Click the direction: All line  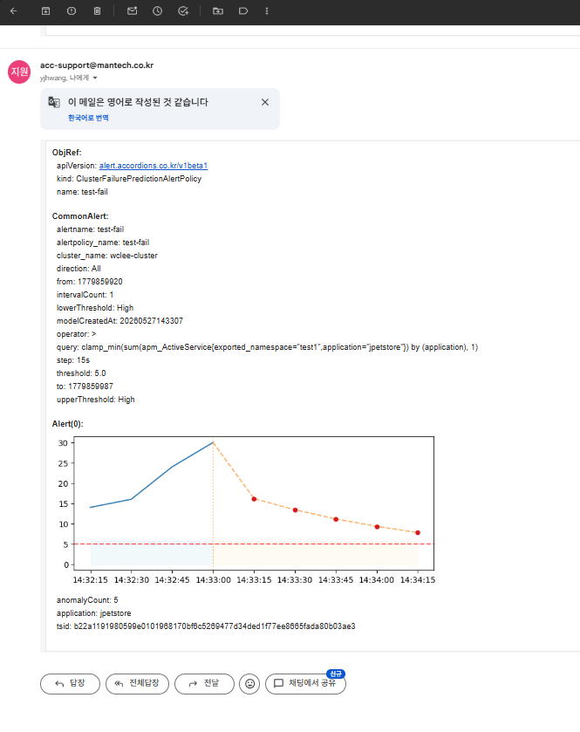78,269
